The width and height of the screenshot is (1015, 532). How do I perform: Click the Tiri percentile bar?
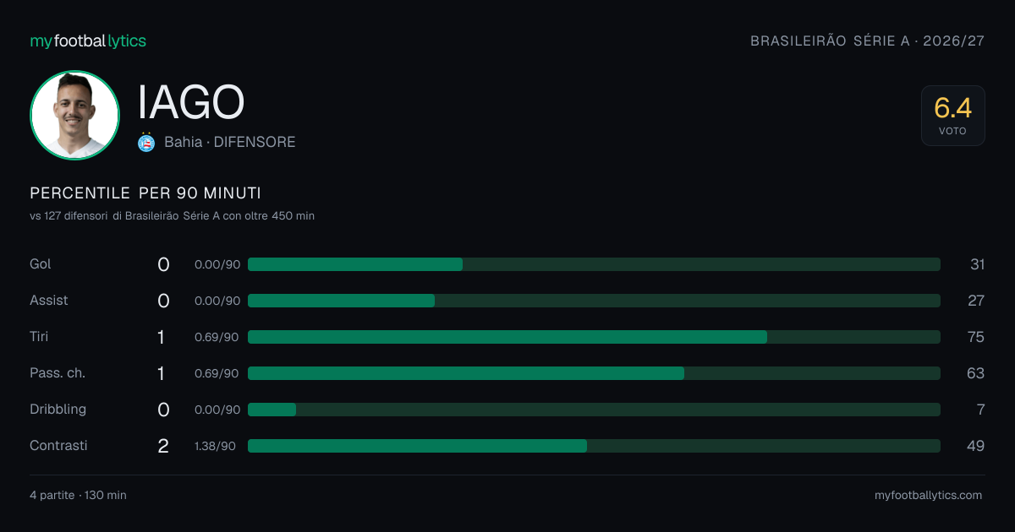pos(594,337)
